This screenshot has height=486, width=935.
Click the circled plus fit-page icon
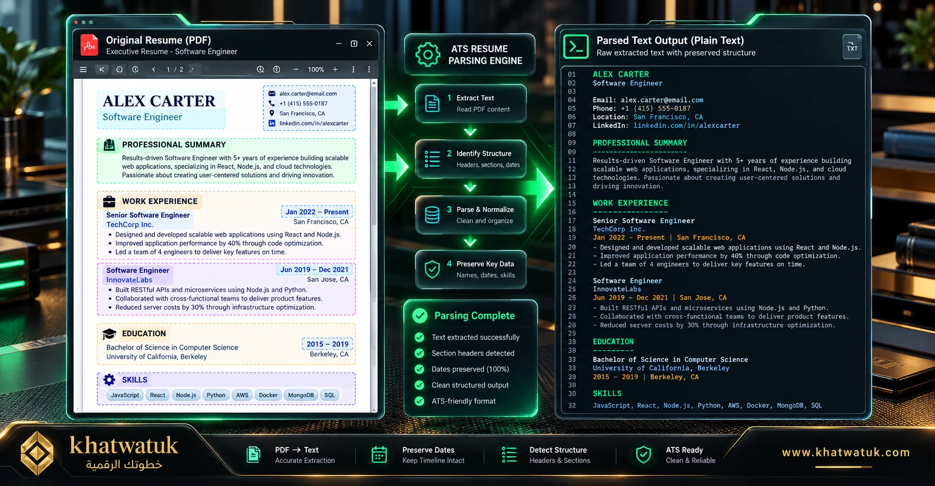point(277,69)
